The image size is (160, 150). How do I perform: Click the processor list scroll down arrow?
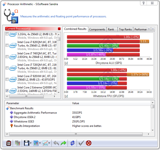58,92
